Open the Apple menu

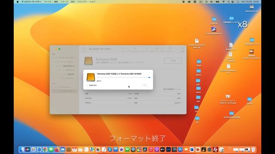click(x=18, y=2)
